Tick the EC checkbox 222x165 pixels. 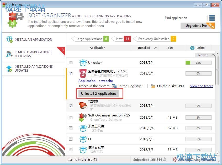click(71, 139)
